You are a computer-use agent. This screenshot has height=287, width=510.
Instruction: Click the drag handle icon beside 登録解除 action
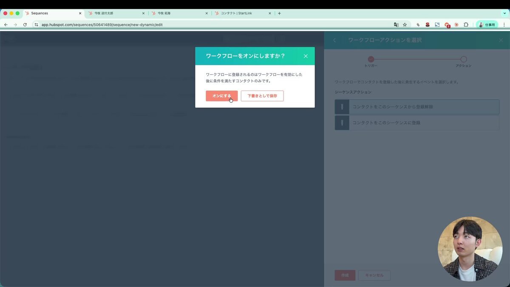(x=342, y=107)
